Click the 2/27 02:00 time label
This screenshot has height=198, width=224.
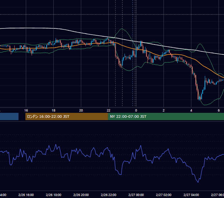(x=164, y=195)
